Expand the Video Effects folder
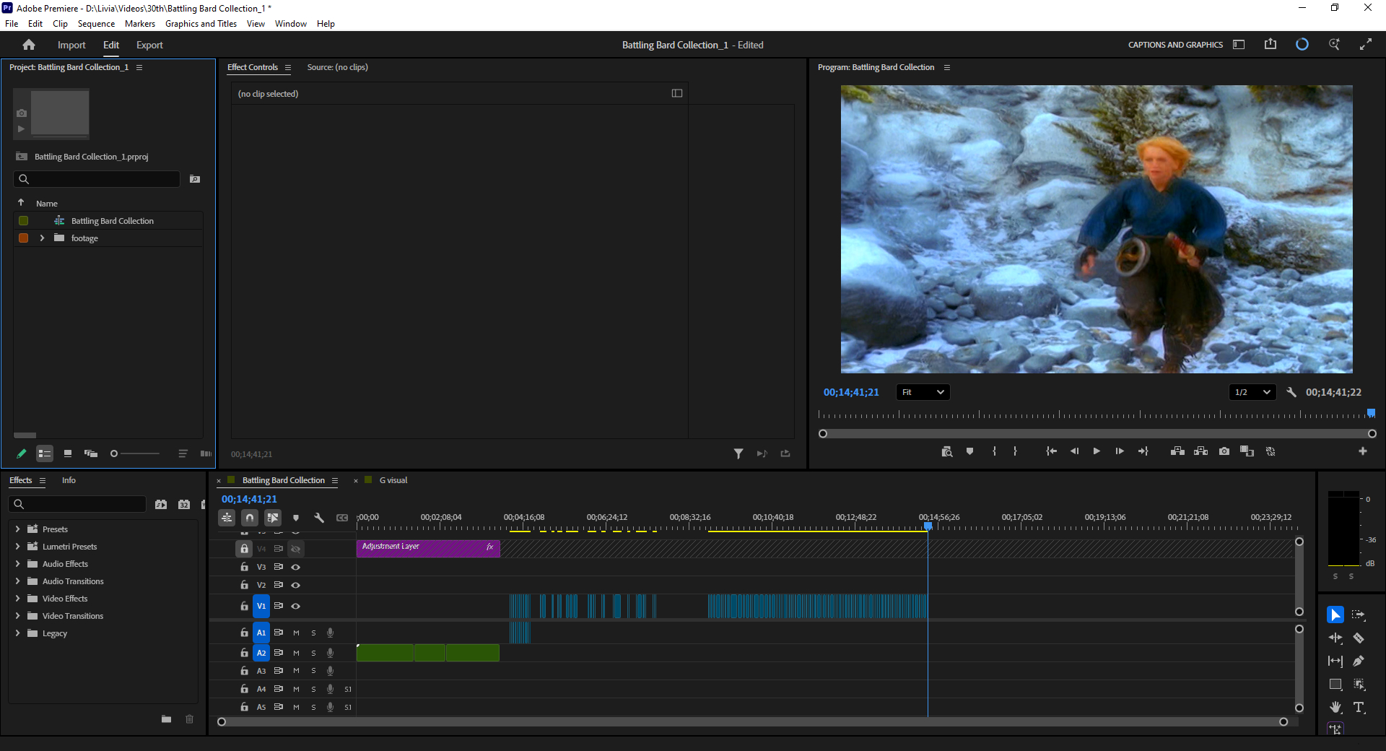Viewport: 1386px width, 751px height. [17, 599]
